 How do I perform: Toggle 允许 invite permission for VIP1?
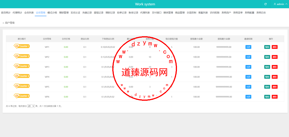248,47
